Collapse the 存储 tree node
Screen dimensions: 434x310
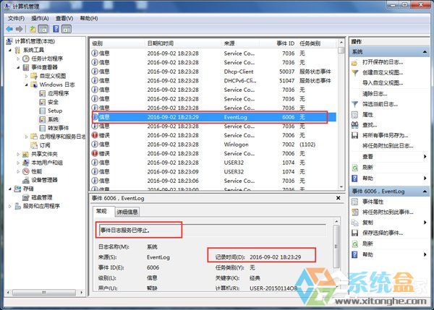pos(10,189)
